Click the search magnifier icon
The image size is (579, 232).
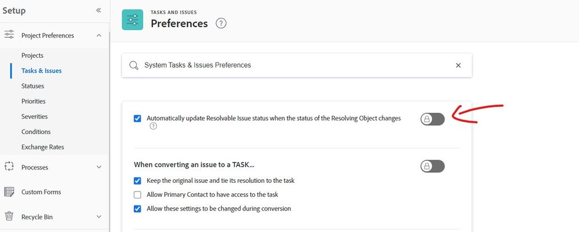pos(134,65)
